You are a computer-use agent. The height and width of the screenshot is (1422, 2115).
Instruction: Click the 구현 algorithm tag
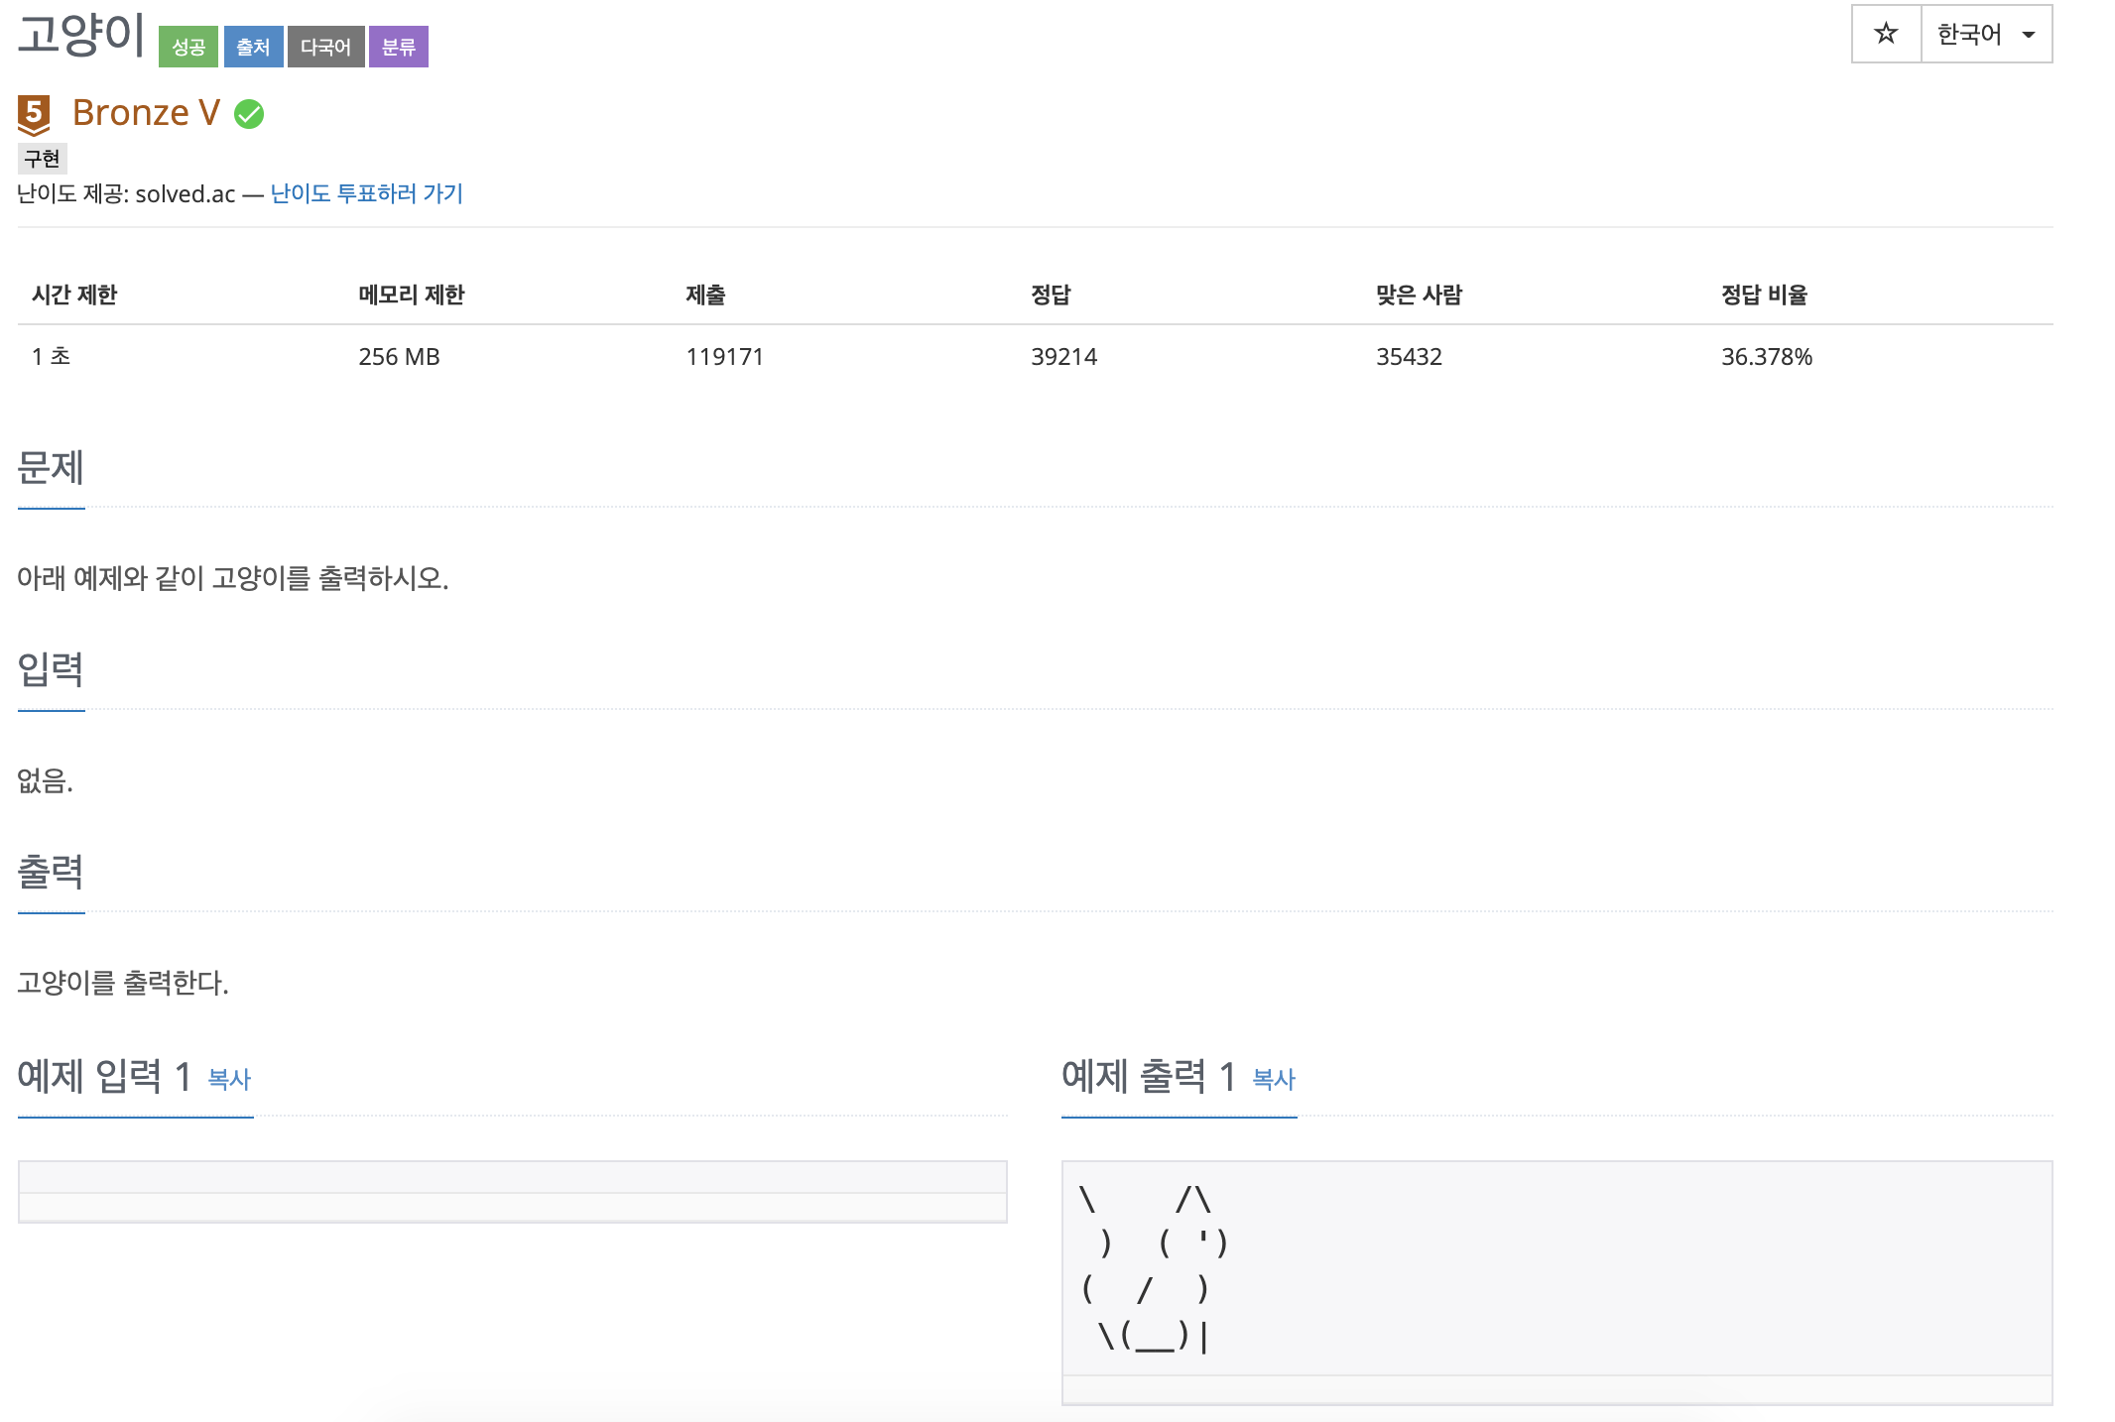43,158
